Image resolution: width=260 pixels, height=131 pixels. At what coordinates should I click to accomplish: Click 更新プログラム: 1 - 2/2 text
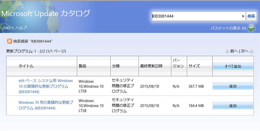tap(36, 51)
